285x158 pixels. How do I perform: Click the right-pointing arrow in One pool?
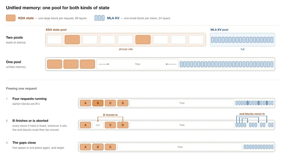tap(104, 64)
